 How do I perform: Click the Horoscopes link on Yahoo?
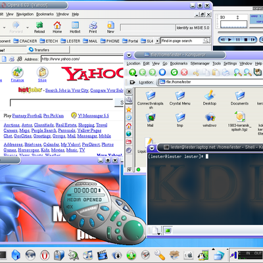pyautogui.click(x=28, y=150)
